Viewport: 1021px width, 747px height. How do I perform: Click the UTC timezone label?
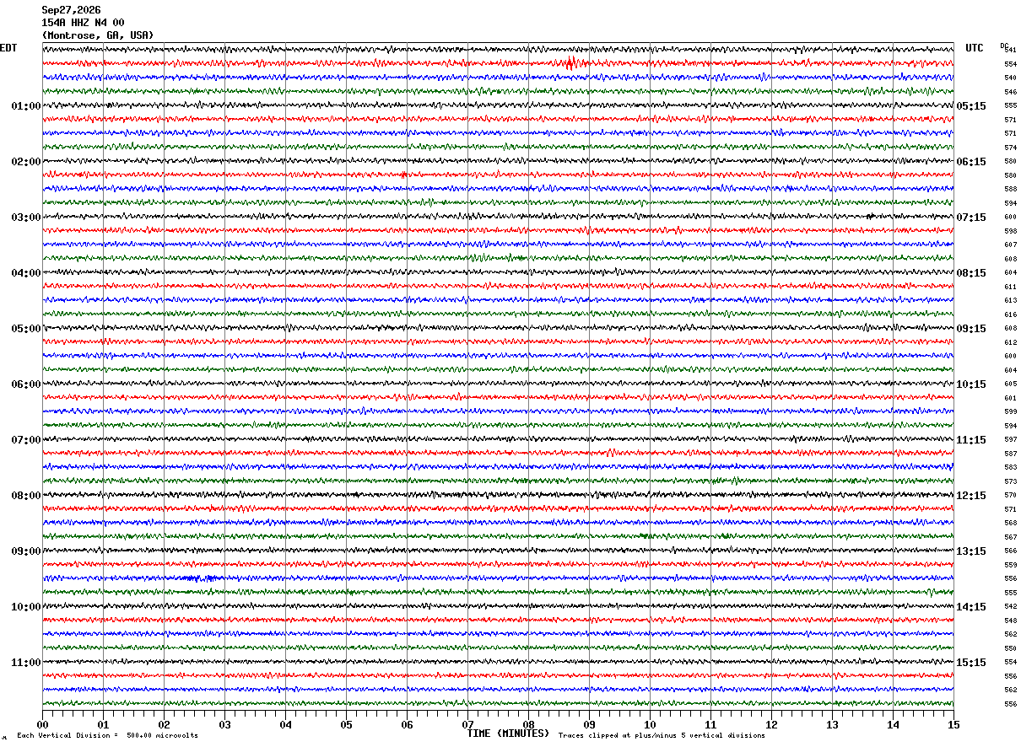(975, 48)
